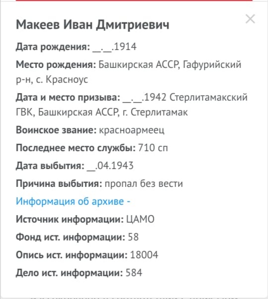Viewport: 268px width, 299px height.
Task: Click the unit value 710 сп
Action: point(153,148)
